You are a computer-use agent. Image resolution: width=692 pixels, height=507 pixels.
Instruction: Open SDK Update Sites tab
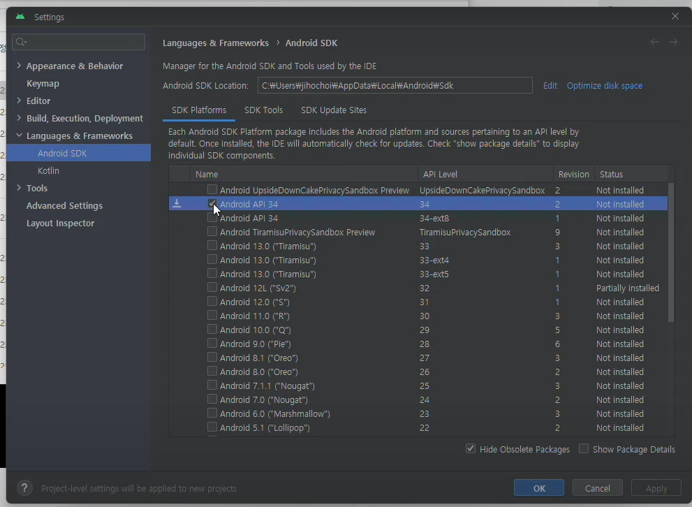click(334, 110)
